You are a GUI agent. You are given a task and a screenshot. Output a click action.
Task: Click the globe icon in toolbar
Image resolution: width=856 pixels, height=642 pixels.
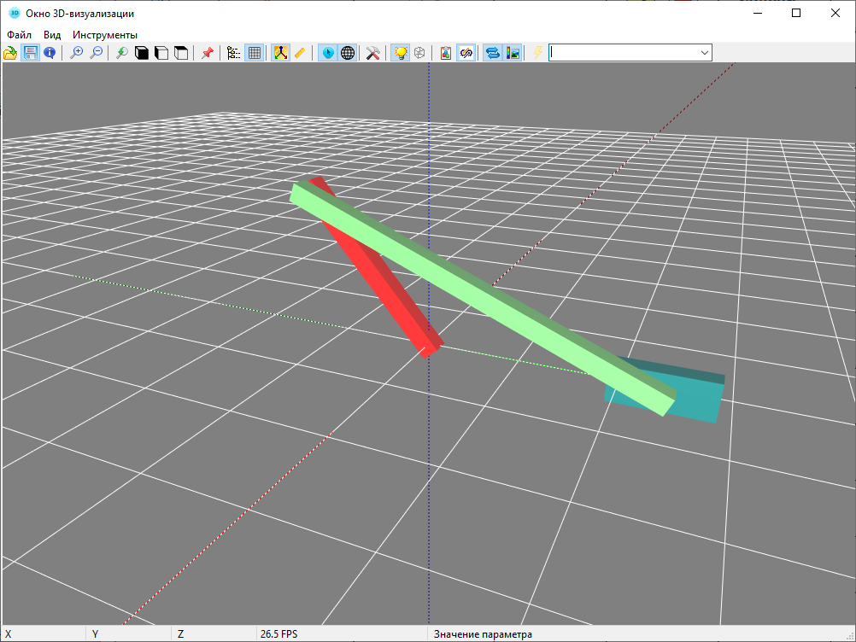(348, 53)
